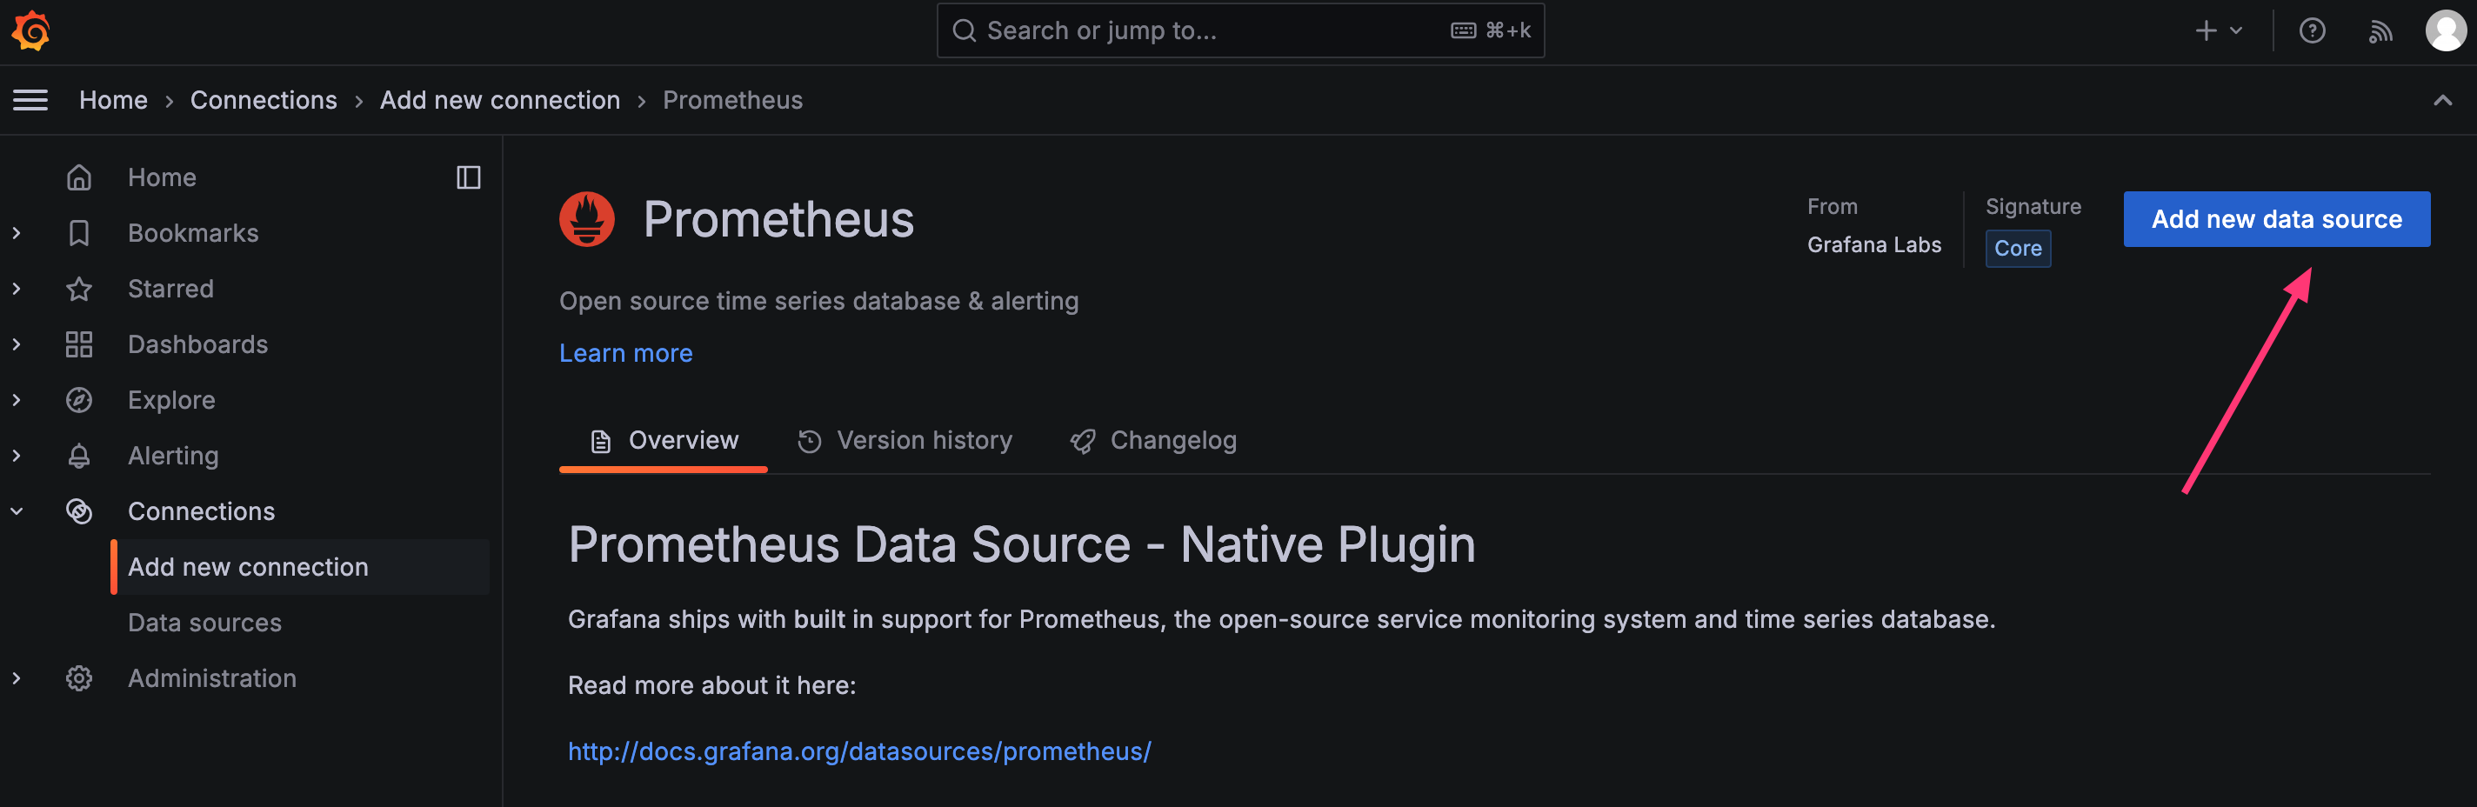This screenshot has width=2477, height=807.
Task: Click the Starred star icon
Action: point(79,289)
